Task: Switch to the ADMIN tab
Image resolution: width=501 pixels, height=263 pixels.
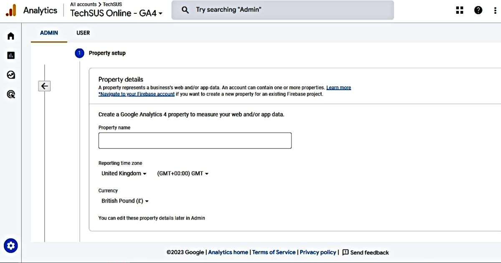Action: click(49, 33)
